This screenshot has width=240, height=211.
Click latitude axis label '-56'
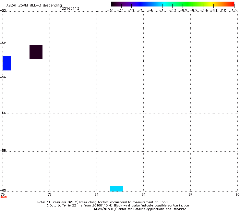click(3, 113)
